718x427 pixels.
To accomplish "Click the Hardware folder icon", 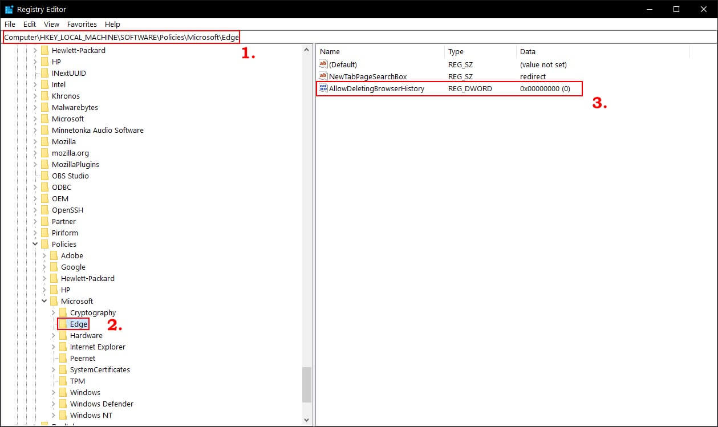I will point(63,335).
